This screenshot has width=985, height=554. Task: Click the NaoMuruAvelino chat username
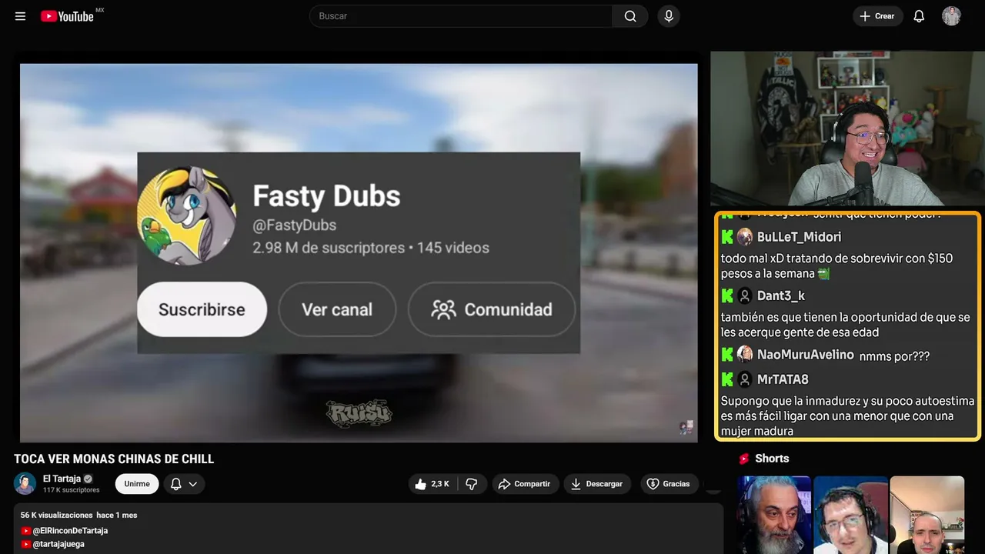coord(805,355)
